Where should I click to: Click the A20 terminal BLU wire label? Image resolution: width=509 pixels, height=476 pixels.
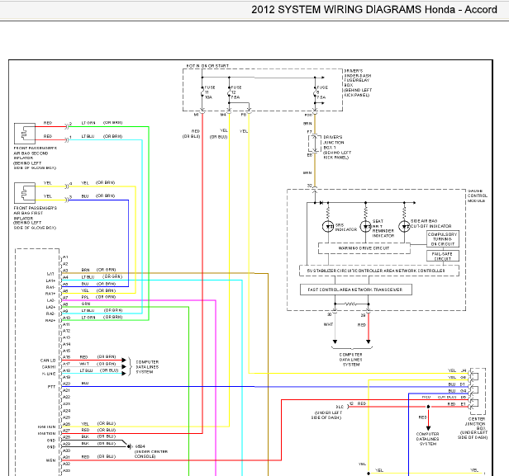85,384
